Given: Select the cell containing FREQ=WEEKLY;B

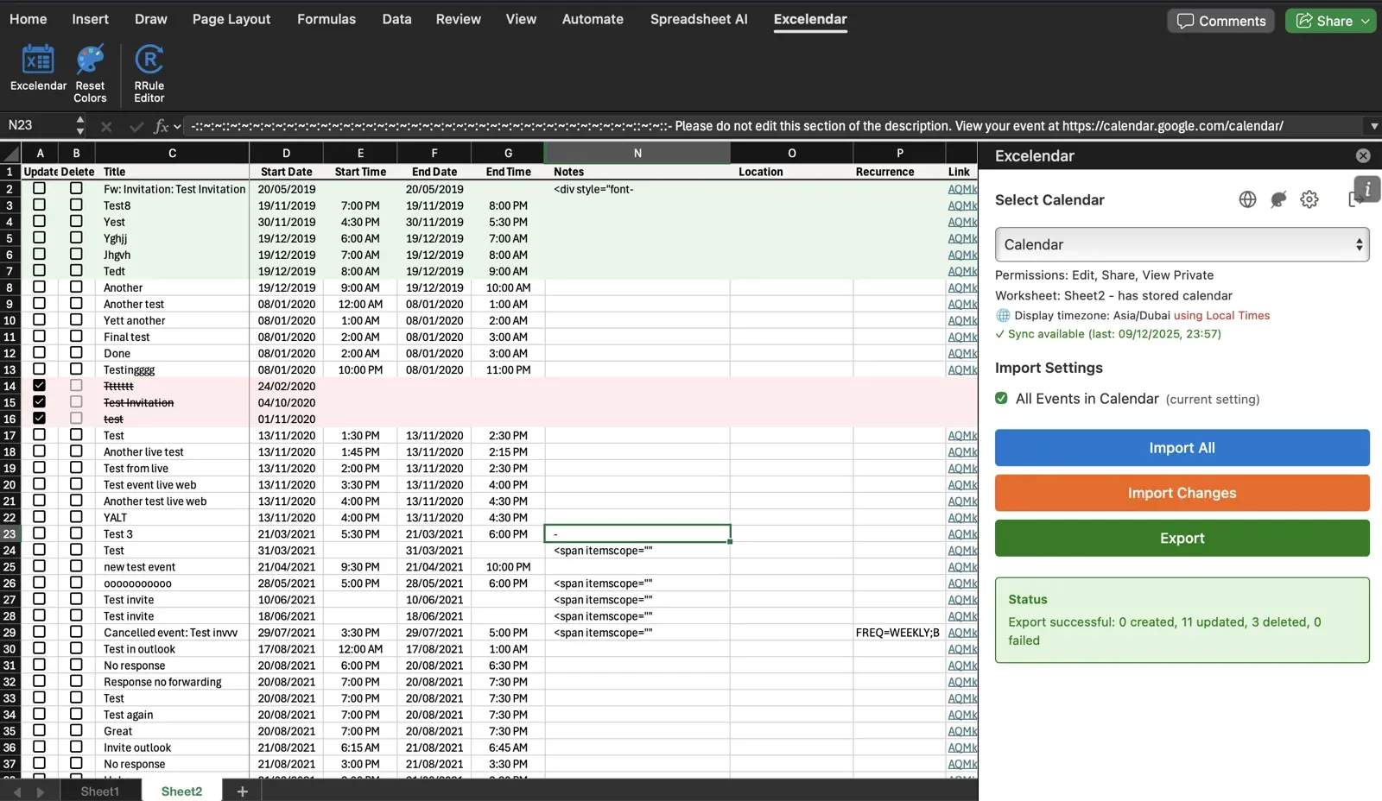Looking at the screenshot, I should [x=899, y=633].
